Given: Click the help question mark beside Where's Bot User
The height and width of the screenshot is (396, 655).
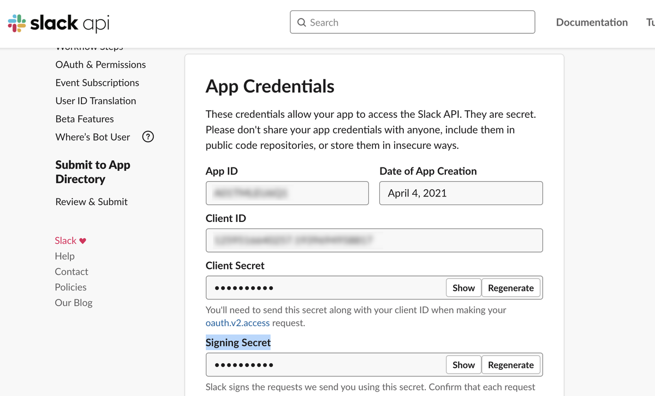Looking at the screenshot, I should click(x=147, y=137).
